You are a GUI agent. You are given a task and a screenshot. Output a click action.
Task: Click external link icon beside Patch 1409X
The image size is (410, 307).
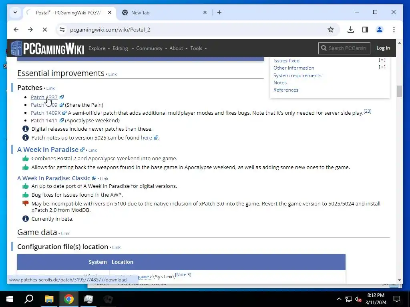point(64,113)
